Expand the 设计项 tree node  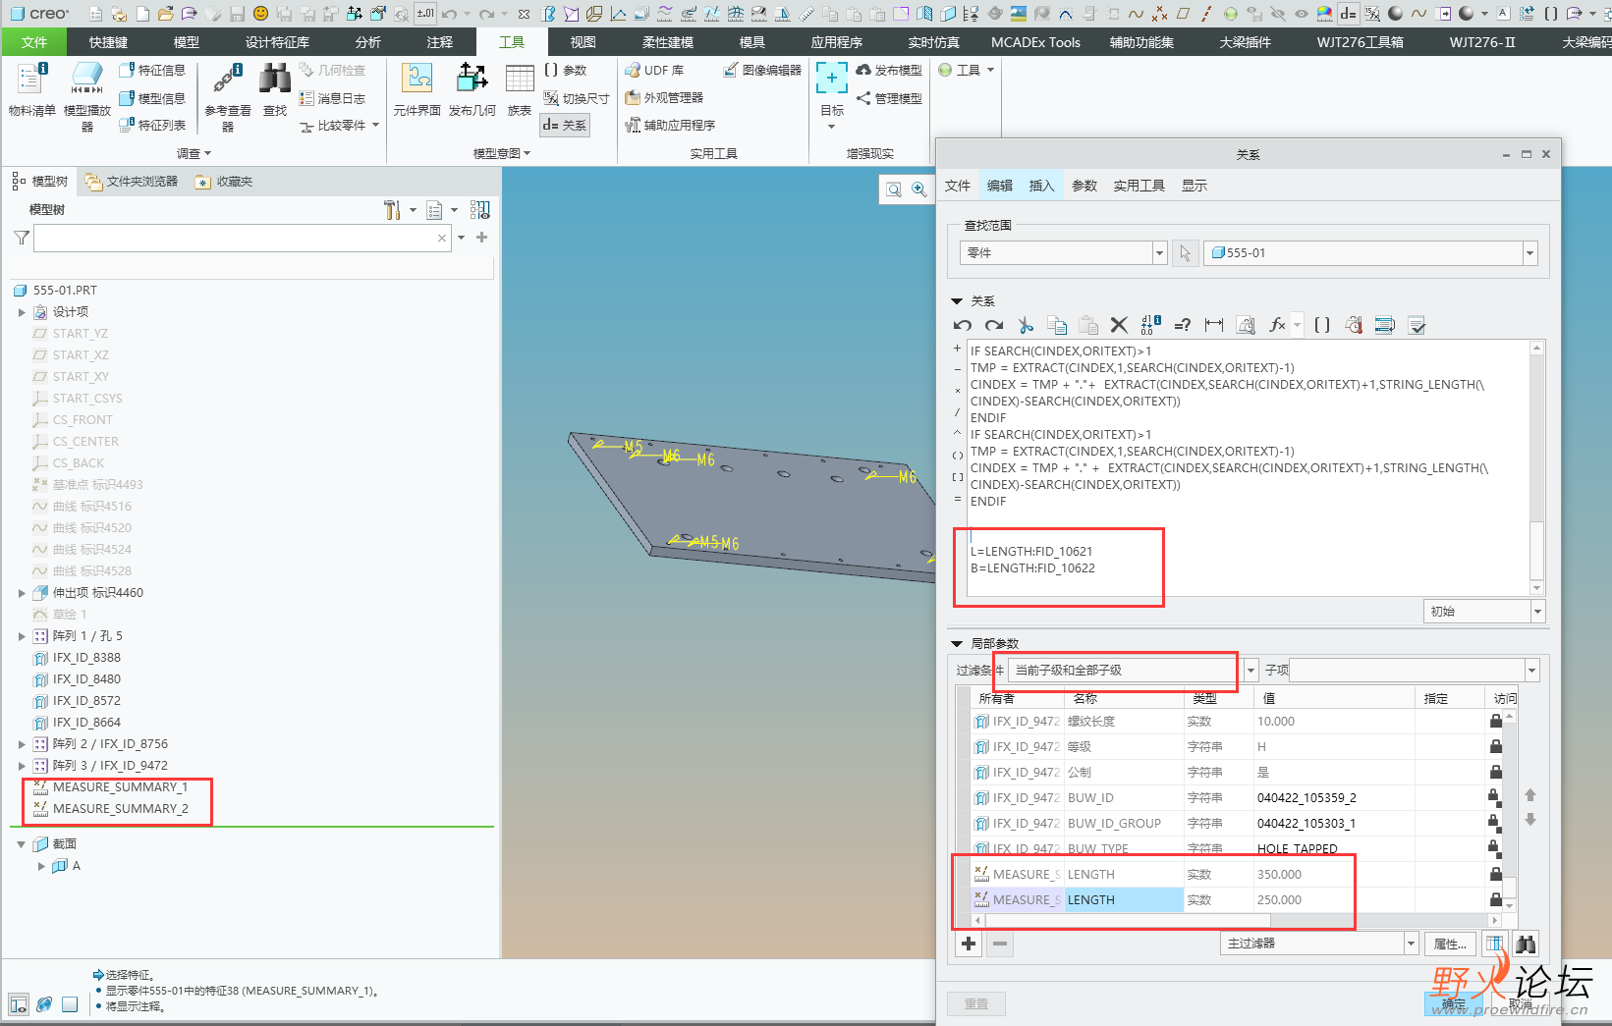point(22,312)
